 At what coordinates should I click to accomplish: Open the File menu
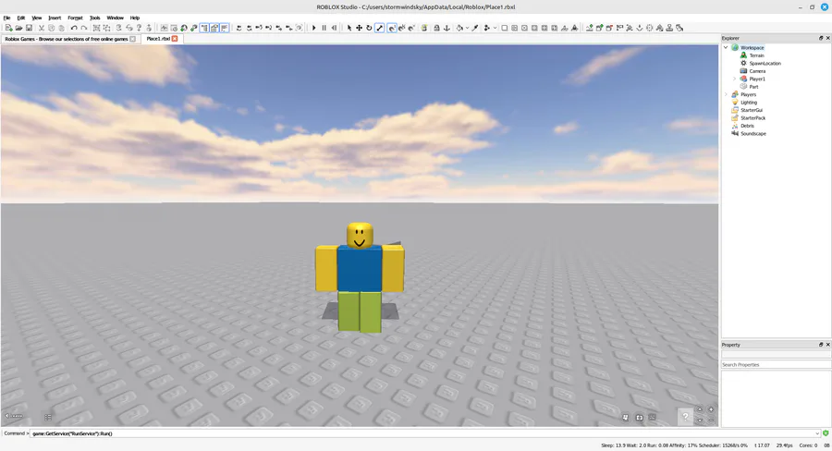click(x=6, y=18)
